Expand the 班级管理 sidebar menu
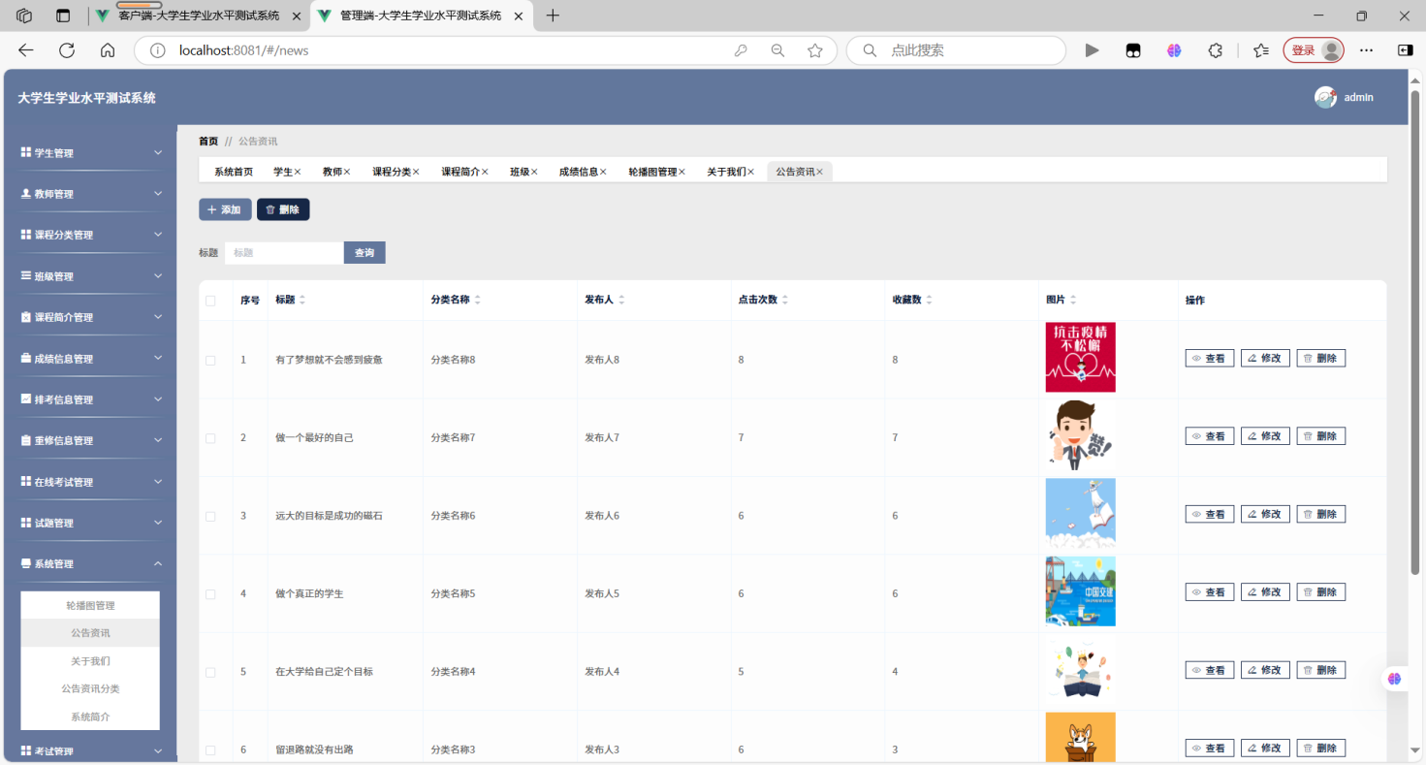This screenshot has width=1426, height=765. [91, 276]
